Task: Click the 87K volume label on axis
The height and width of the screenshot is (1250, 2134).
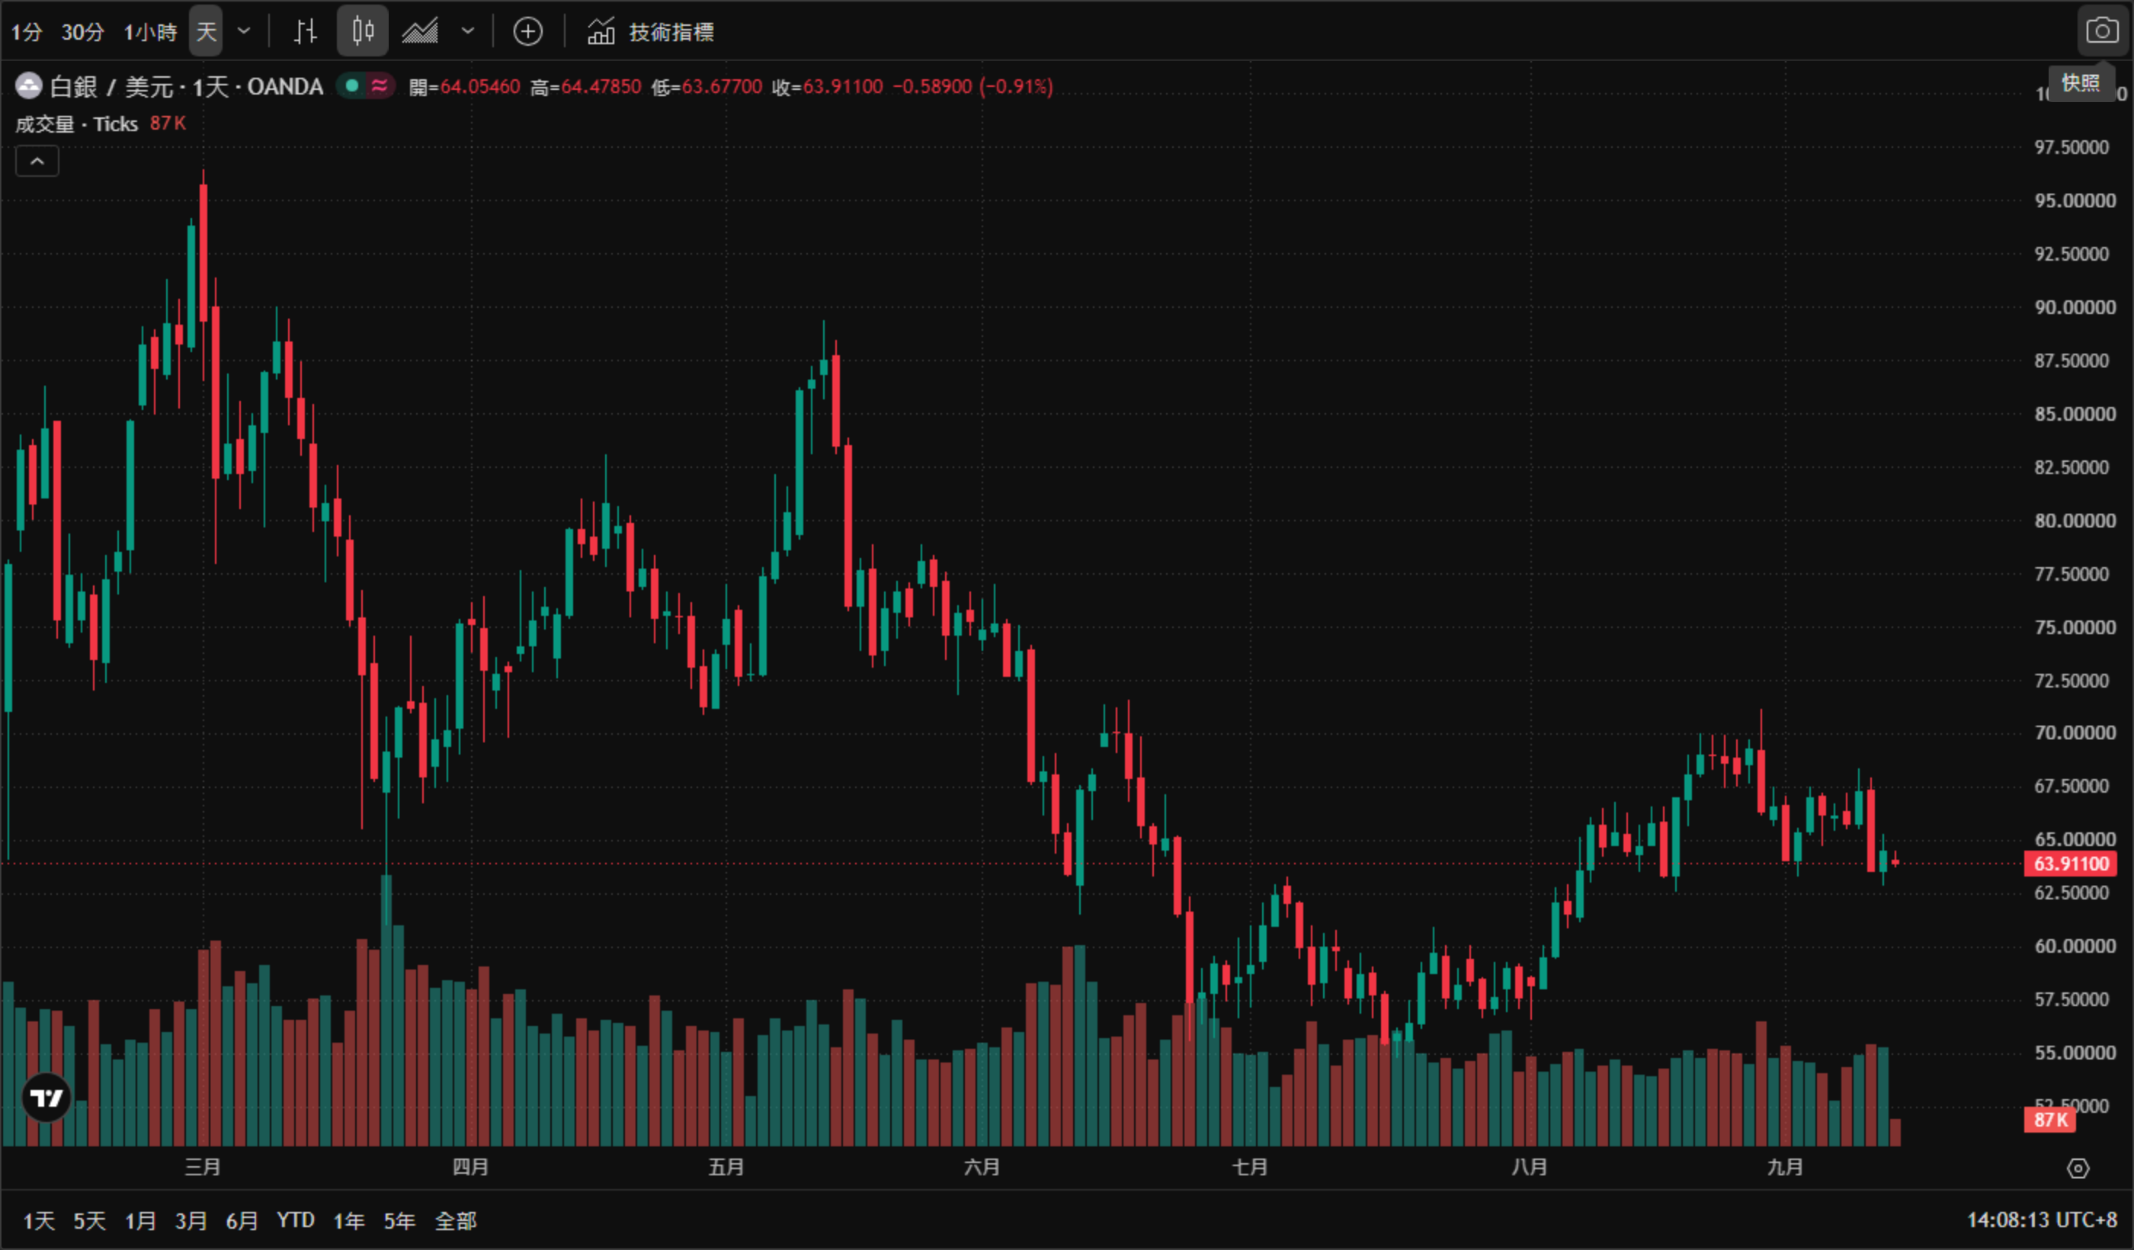Action: [2049, 1120]
